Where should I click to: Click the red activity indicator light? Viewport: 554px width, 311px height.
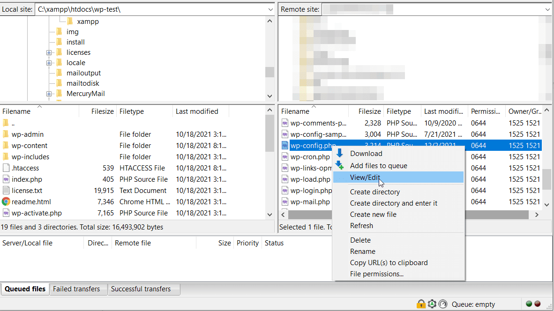pyautogui.click(x=538, y=304)
